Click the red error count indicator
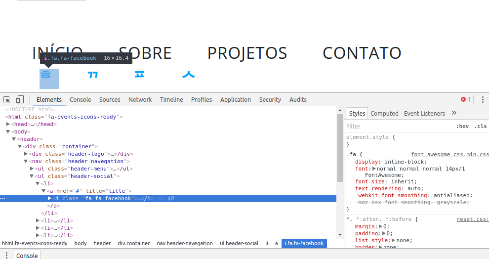 point(466,99)
